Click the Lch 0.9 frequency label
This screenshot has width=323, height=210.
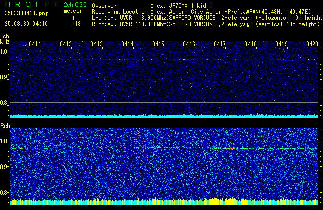4,77
